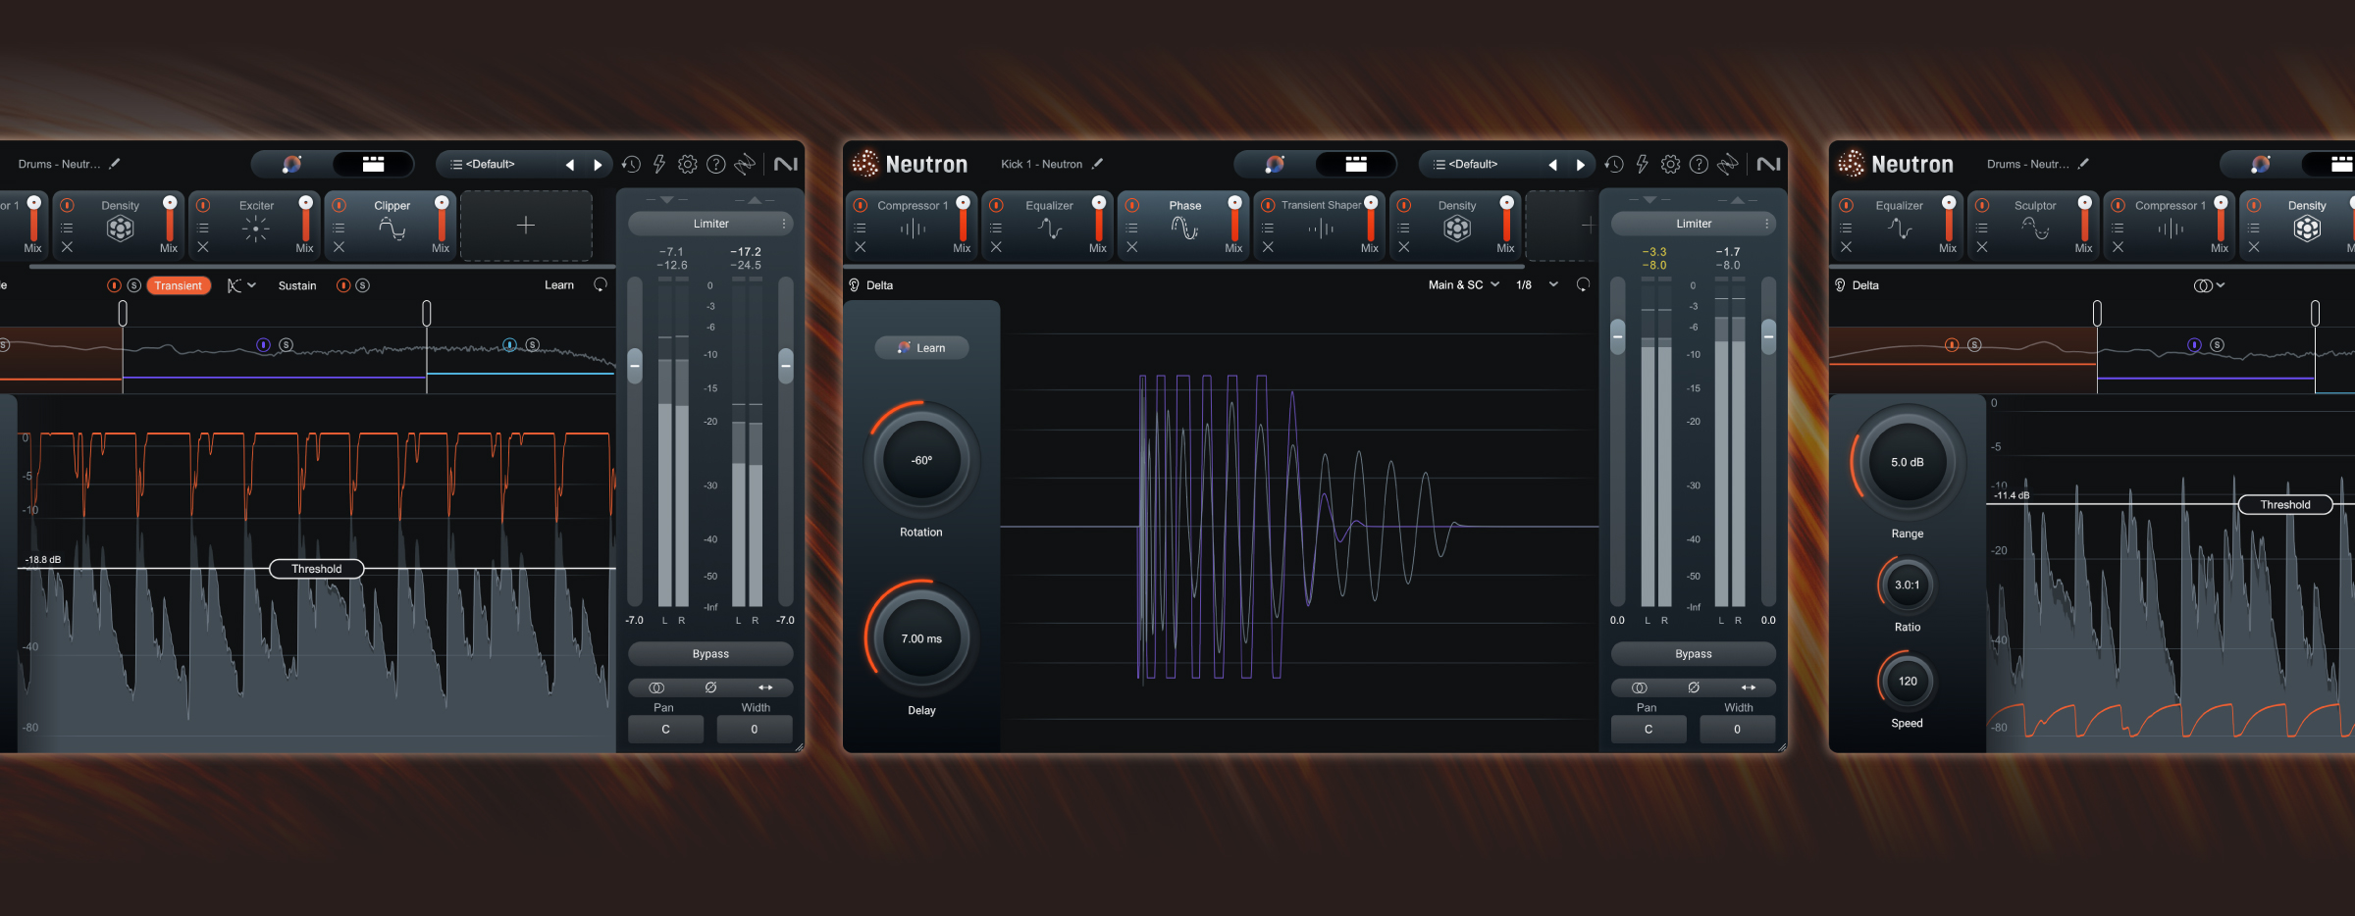Click the input gain fader in Kick window

point(1618,337)
